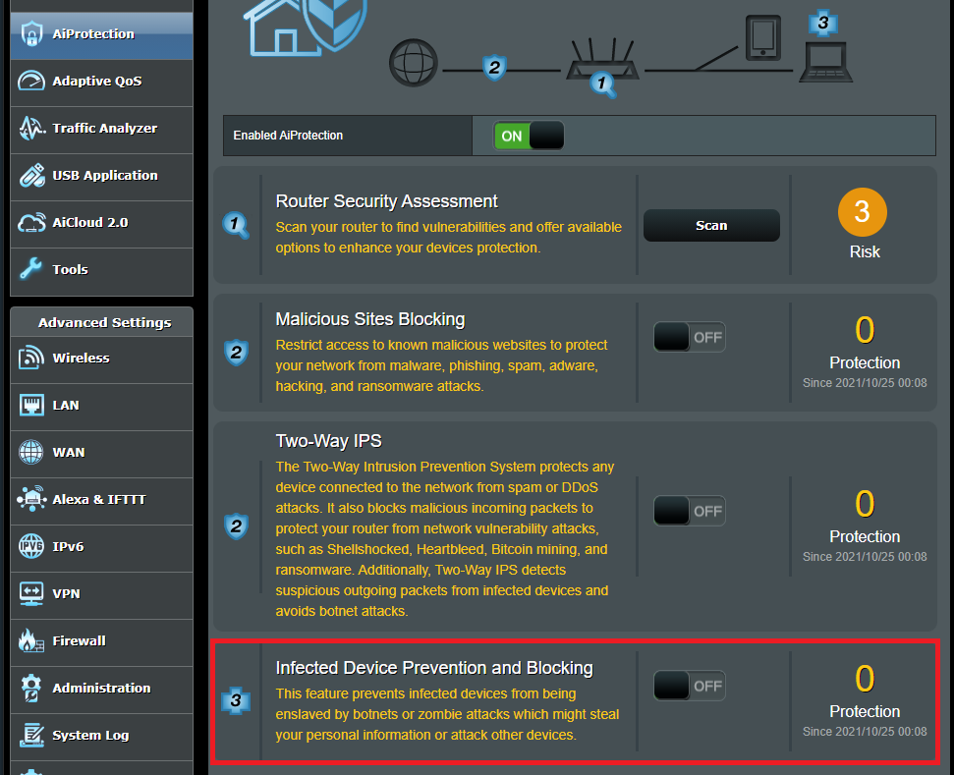The height and width of the screenshot is (775, 954).
Task: Go to System Log page
Action: point(101,736)
